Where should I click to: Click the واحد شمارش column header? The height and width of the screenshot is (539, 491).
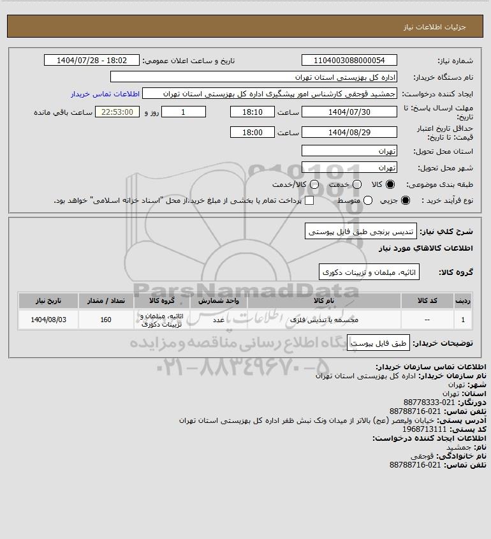point(219,301)
